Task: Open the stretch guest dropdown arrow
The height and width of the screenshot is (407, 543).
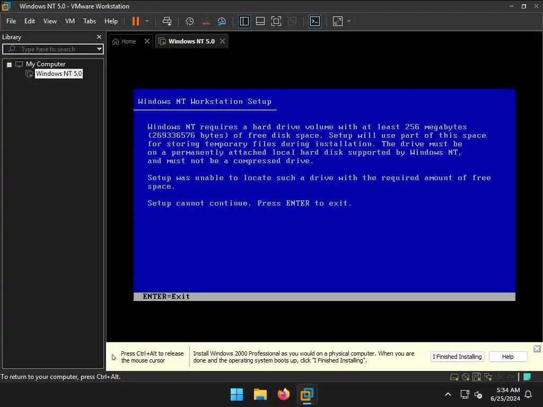Action: pyautogui.click(x=349, y=21)
